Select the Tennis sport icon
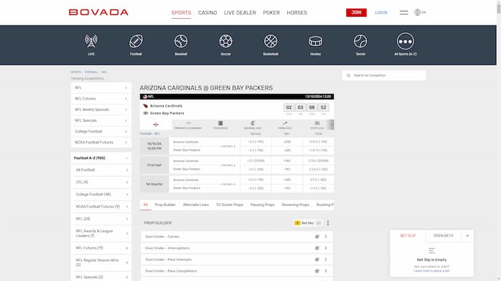 point(360,44)
